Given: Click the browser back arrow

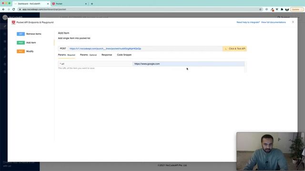Looking at the screenshot, I should (3, 9).
